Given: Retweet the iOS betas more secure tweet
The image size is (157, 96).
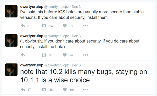Looking at the screenshot, I should coord(44,26).
